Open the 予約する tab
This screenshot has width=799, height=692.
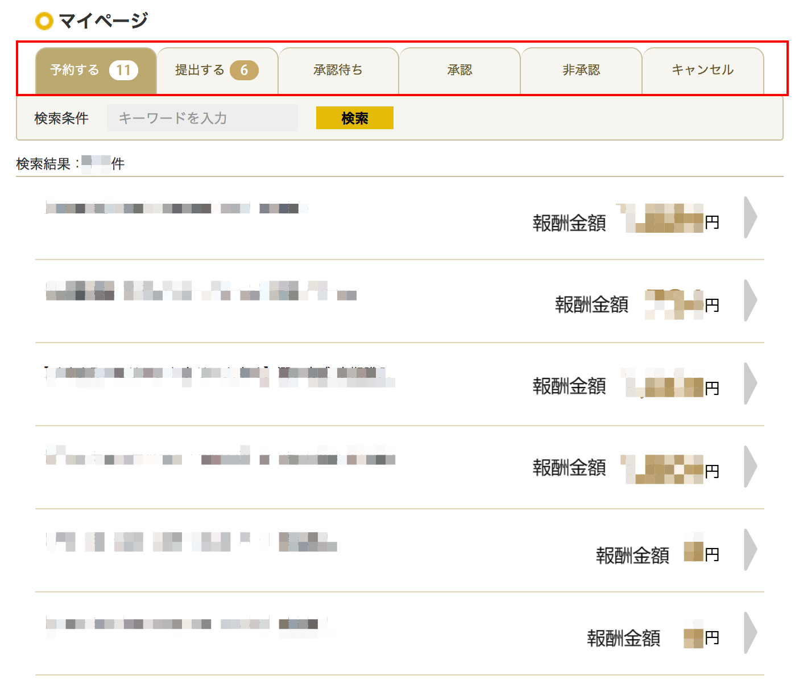[x=75, y=71]
